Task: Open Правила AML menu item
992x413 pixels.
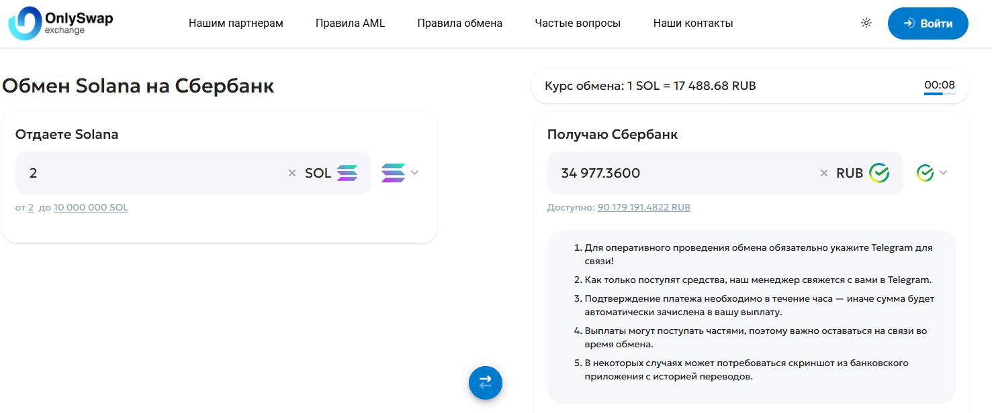Action: (351, 23)
